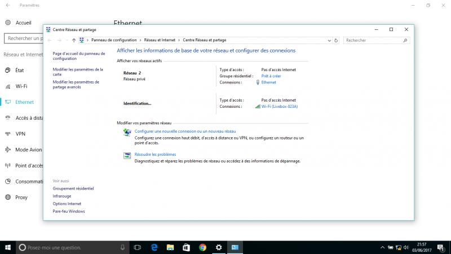The width and height of the screenshot is (451, 254).
Task: Open the Wi-Fi (Livebox-823A) connection link
Action: [280, 107]
